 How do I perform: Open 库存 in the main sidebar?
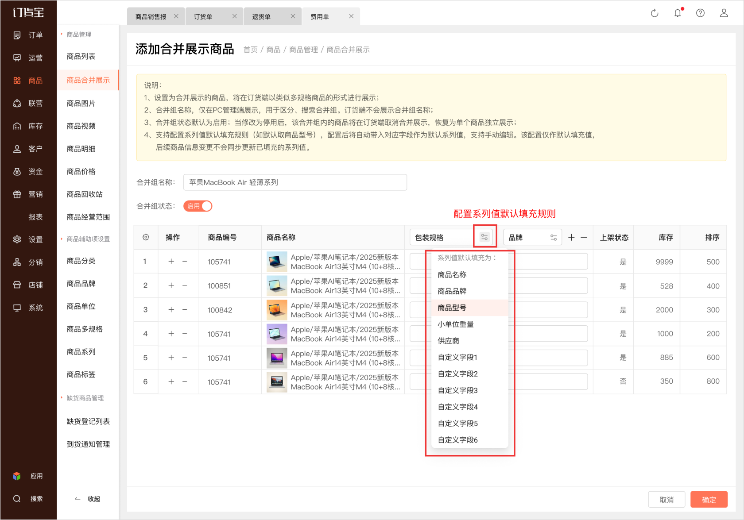pyautogui.click(x=28, y=126)
